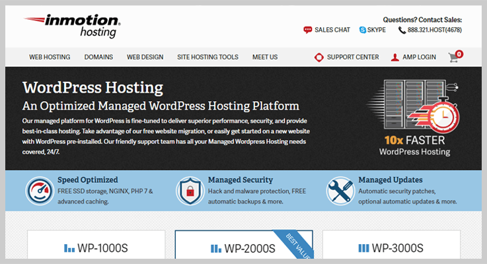Click the 10x FASTER text
487x264 pixels.
tap(414, 140)
